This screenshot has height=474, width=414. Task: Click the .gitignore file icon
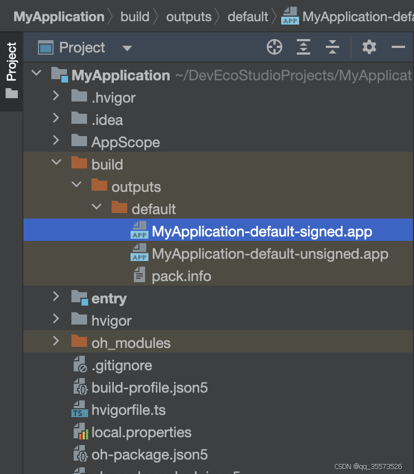point(80,364)
